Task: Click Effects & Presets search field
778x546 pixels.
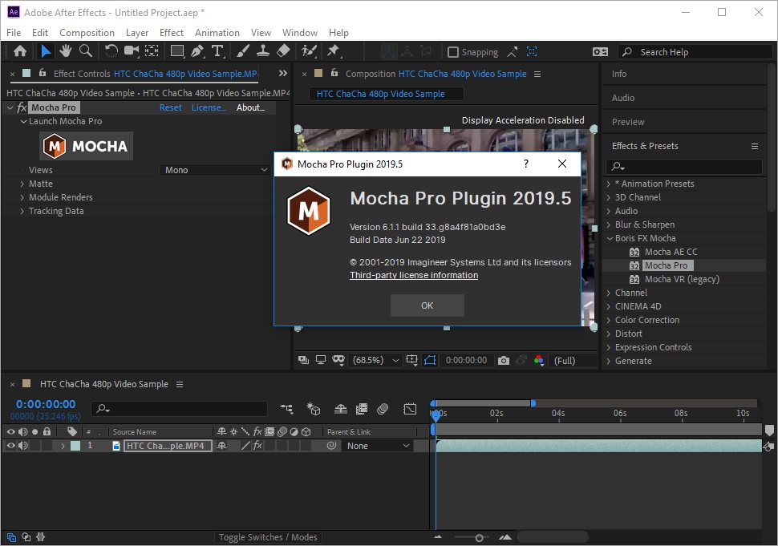Action: pos(683,167)
